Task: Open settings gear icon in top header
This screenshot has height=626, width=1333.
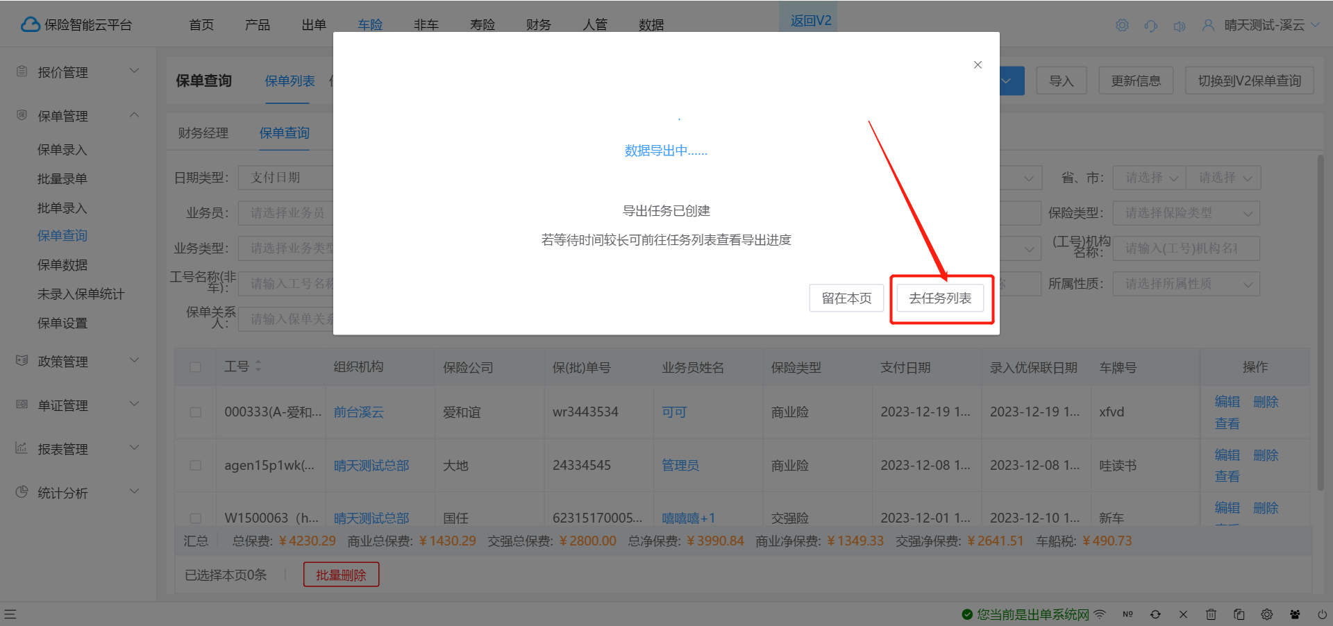Action: [1122, 25]
